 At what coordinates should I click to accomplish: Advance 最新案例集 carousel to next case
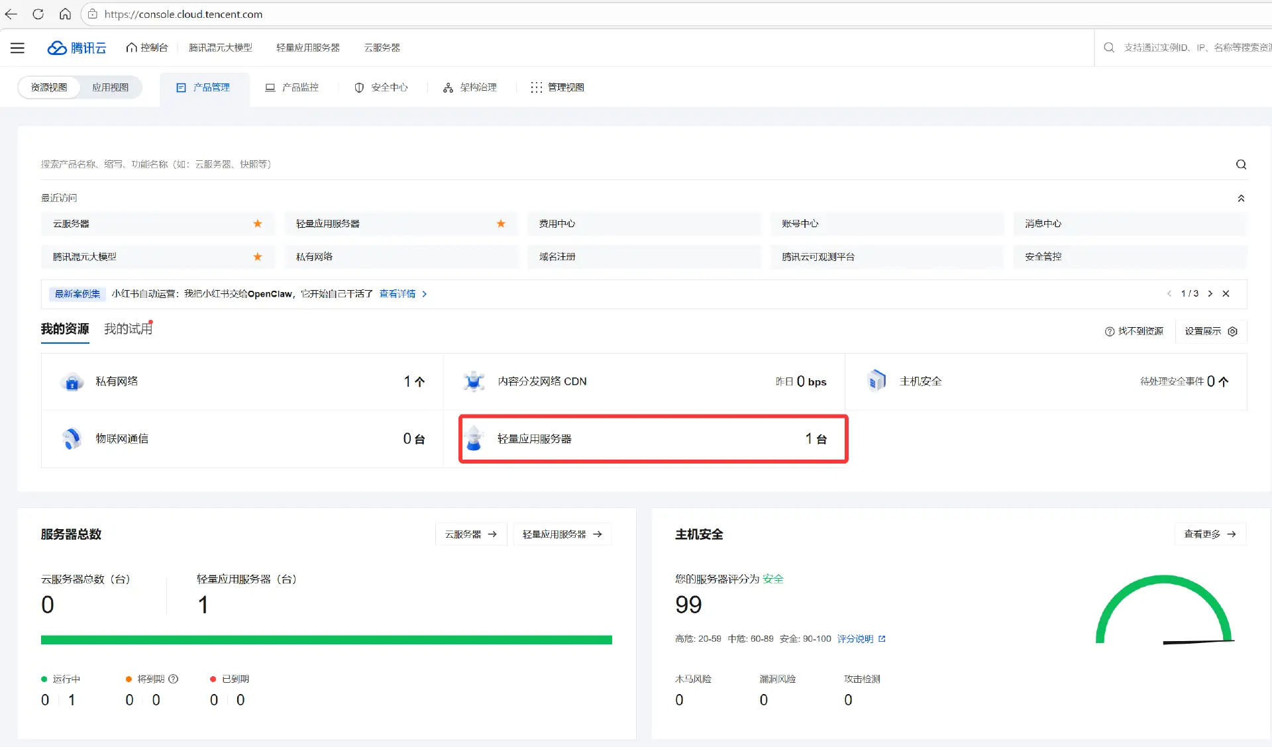pyautogui.click(x=1210, y=293)
